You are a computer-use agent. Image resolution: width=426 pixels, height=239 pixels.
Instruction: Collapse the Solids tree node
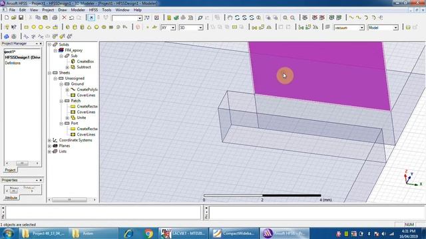(49, 44)
